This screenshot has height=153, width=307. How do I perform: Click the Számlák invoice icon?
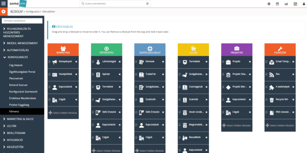(x=185, y=100)
